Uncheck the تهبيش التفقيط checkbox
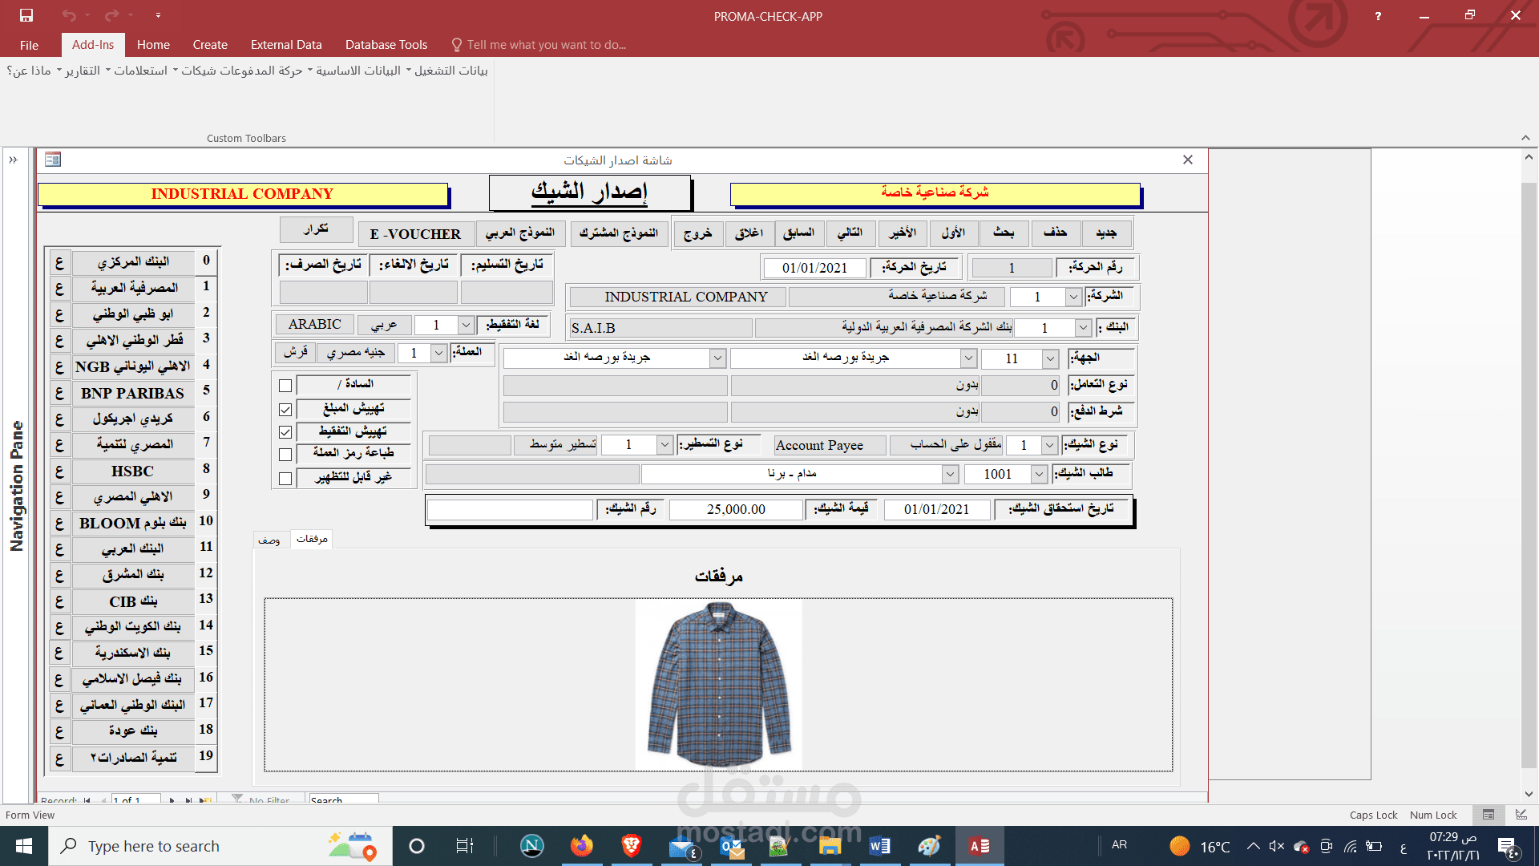 (285, 432)
